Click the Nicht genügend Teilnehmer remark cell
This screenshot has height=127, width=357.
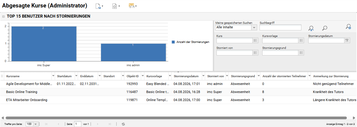tap(334, 84)
